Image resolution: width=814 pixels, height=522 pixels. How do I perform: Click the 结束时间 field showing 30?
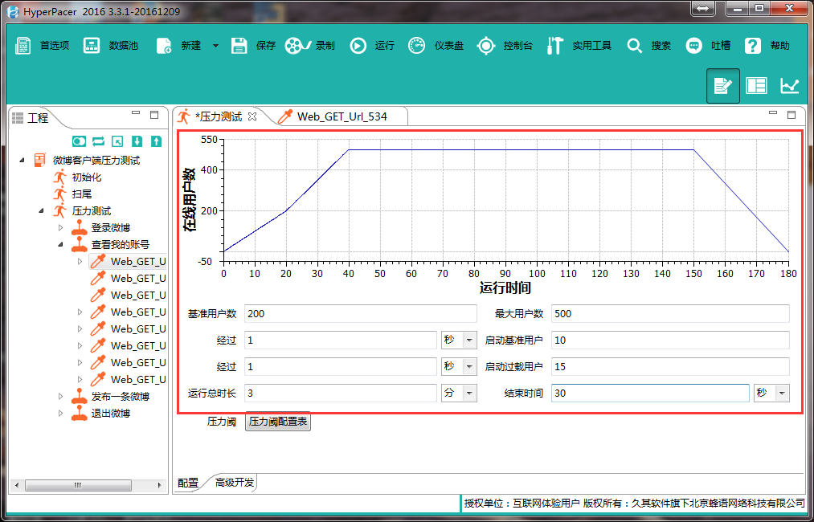click(x=650, y=393)
